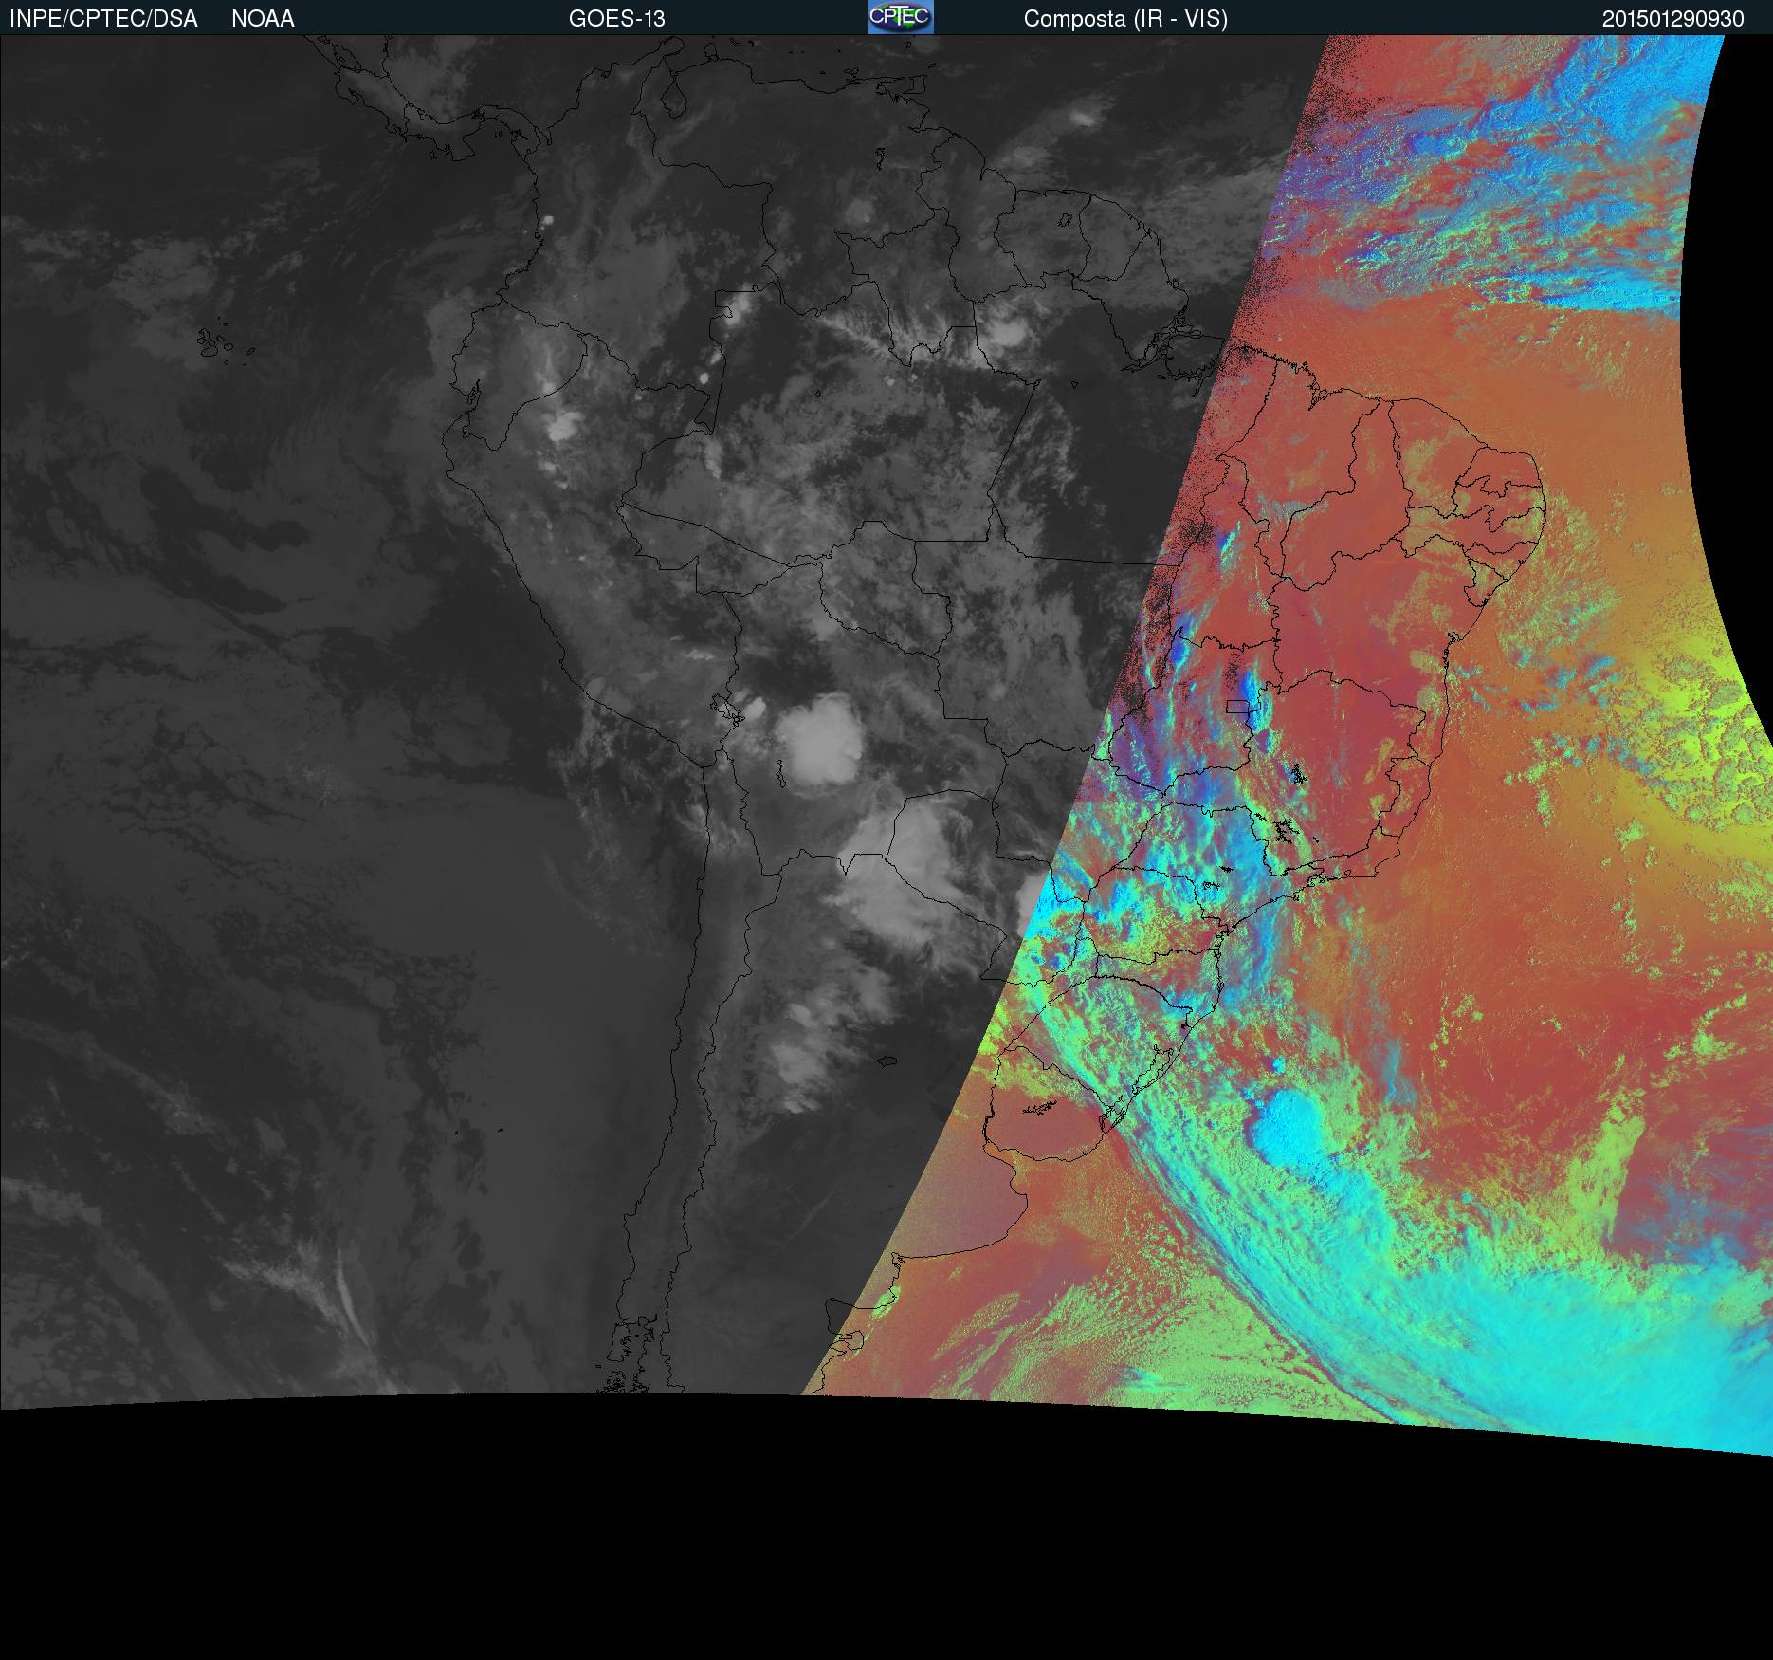Click the GOES-13 satellite label
The height and width of the screenshot is (1660, 1773).
pyautogui.click(x=617, y=19)
